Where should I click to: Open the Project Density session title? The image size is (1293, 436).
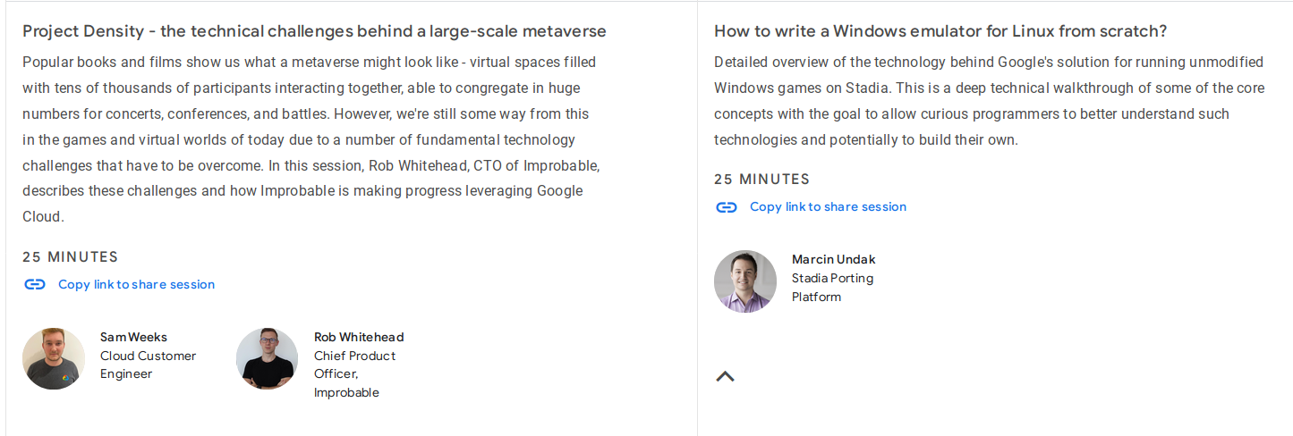tap(314, 31)
